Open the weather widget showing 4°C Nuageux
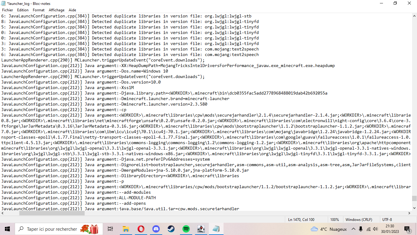417x235 pixels. [328, 229]
